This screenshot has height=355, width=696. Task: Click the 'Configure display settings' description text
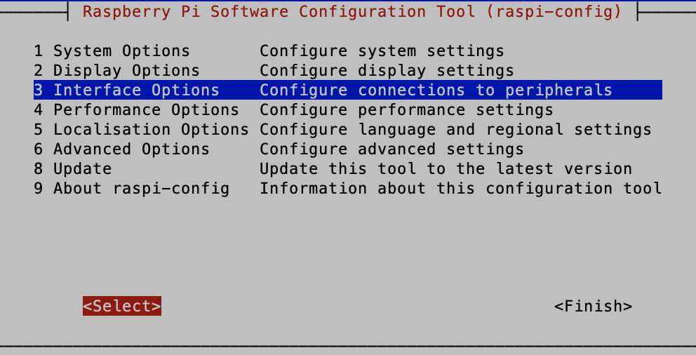(387, 71)
